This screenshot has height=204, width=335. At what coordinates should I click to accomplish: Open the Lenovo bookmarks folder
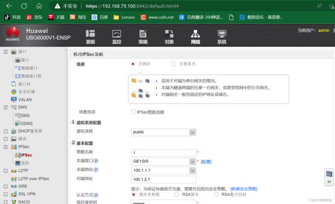point(124,18)
